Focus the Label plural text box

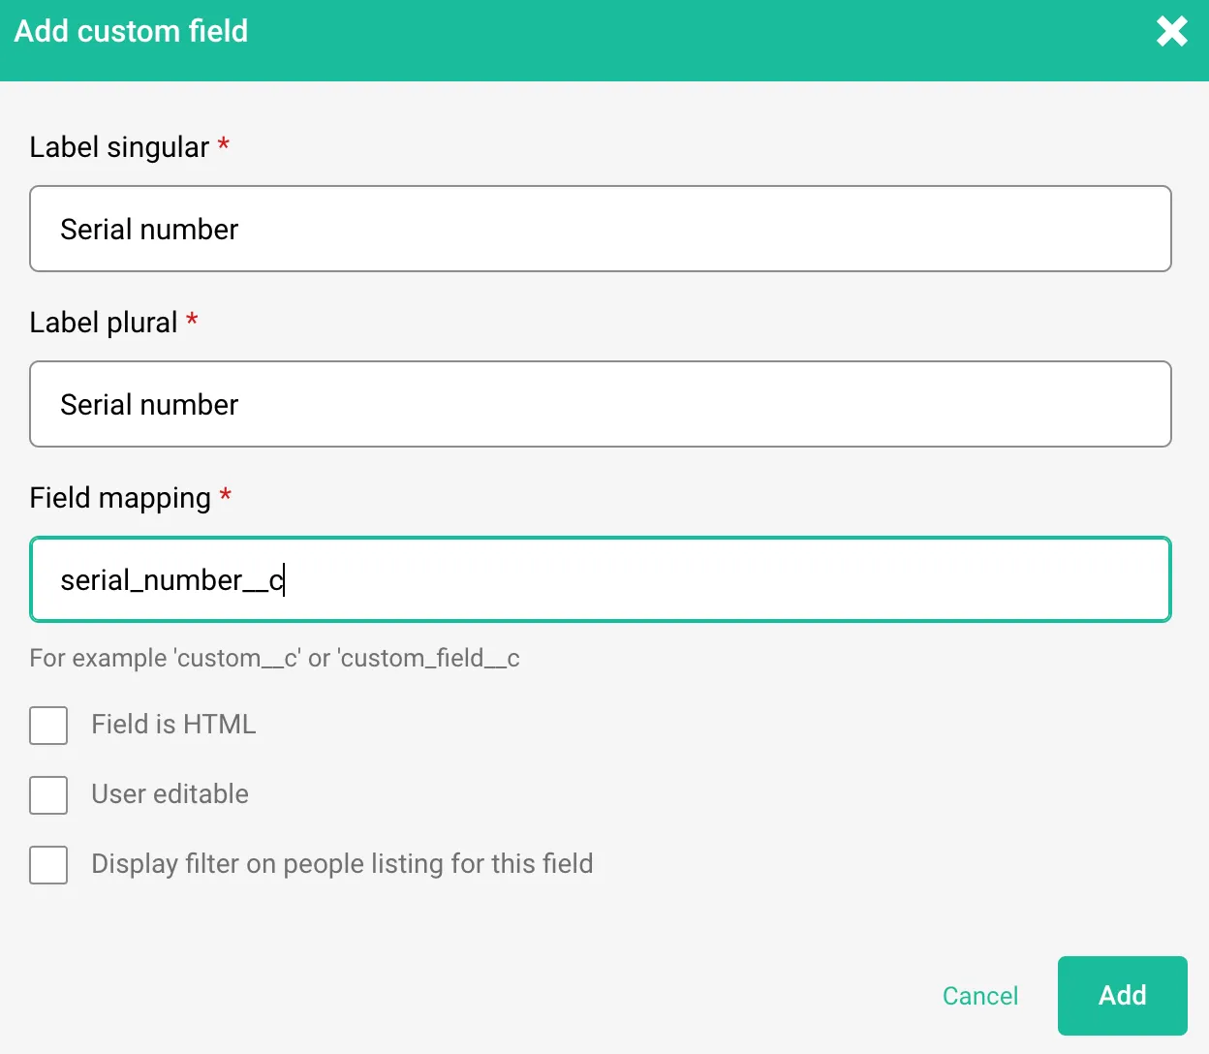601,404
